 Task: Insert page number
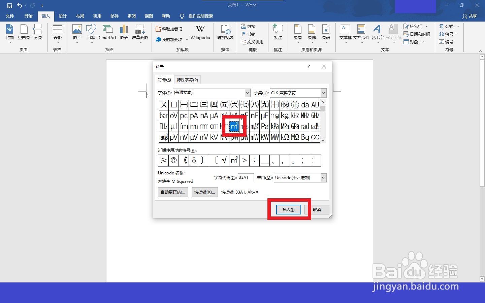(x=326, y=33)
